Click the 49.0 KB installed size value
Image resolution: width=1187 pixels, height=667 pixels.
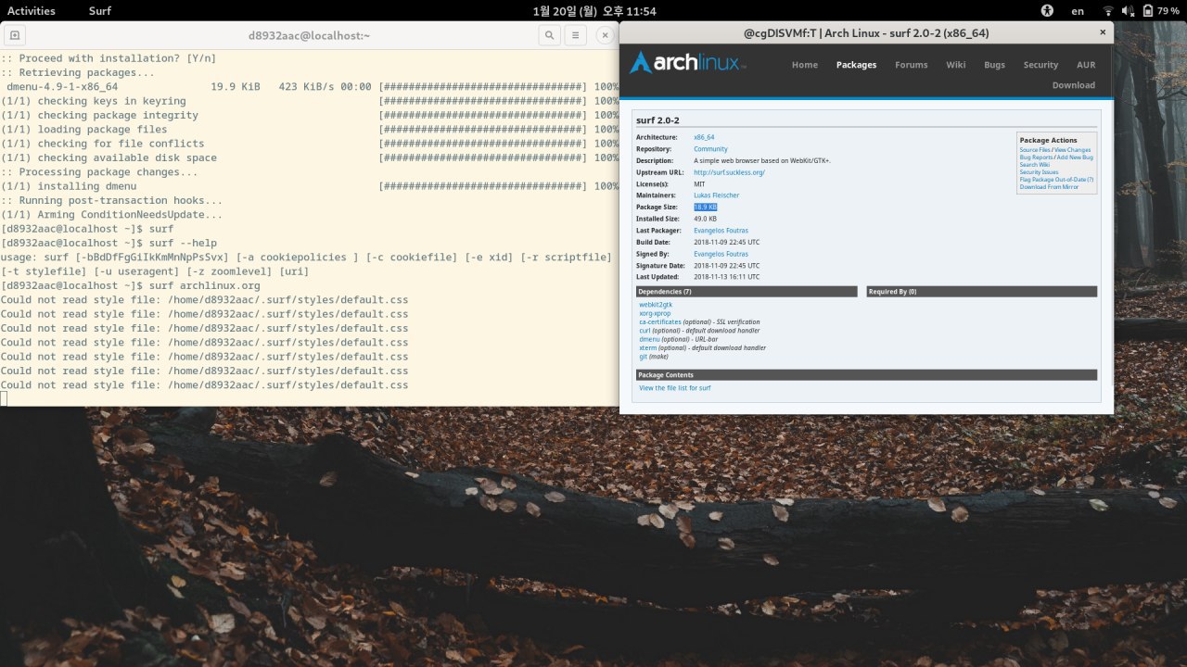706,219
